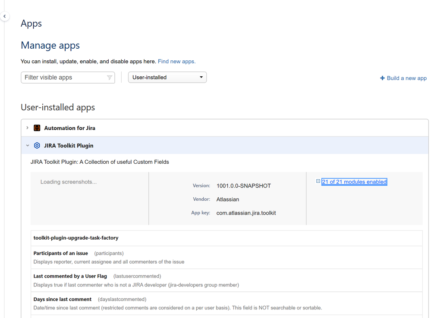This screenshot has height=318, width=431.
Task: Click the Participants of an issue module
Action: click(227, 257)
